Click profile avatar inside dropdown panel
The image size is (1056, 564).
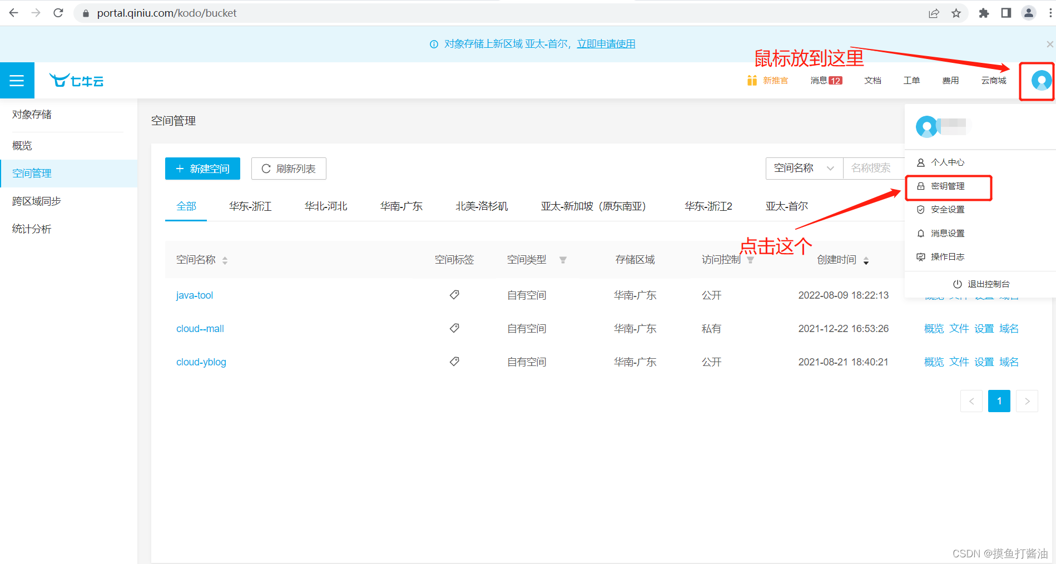pyautogui.click(x=926, y=127)
